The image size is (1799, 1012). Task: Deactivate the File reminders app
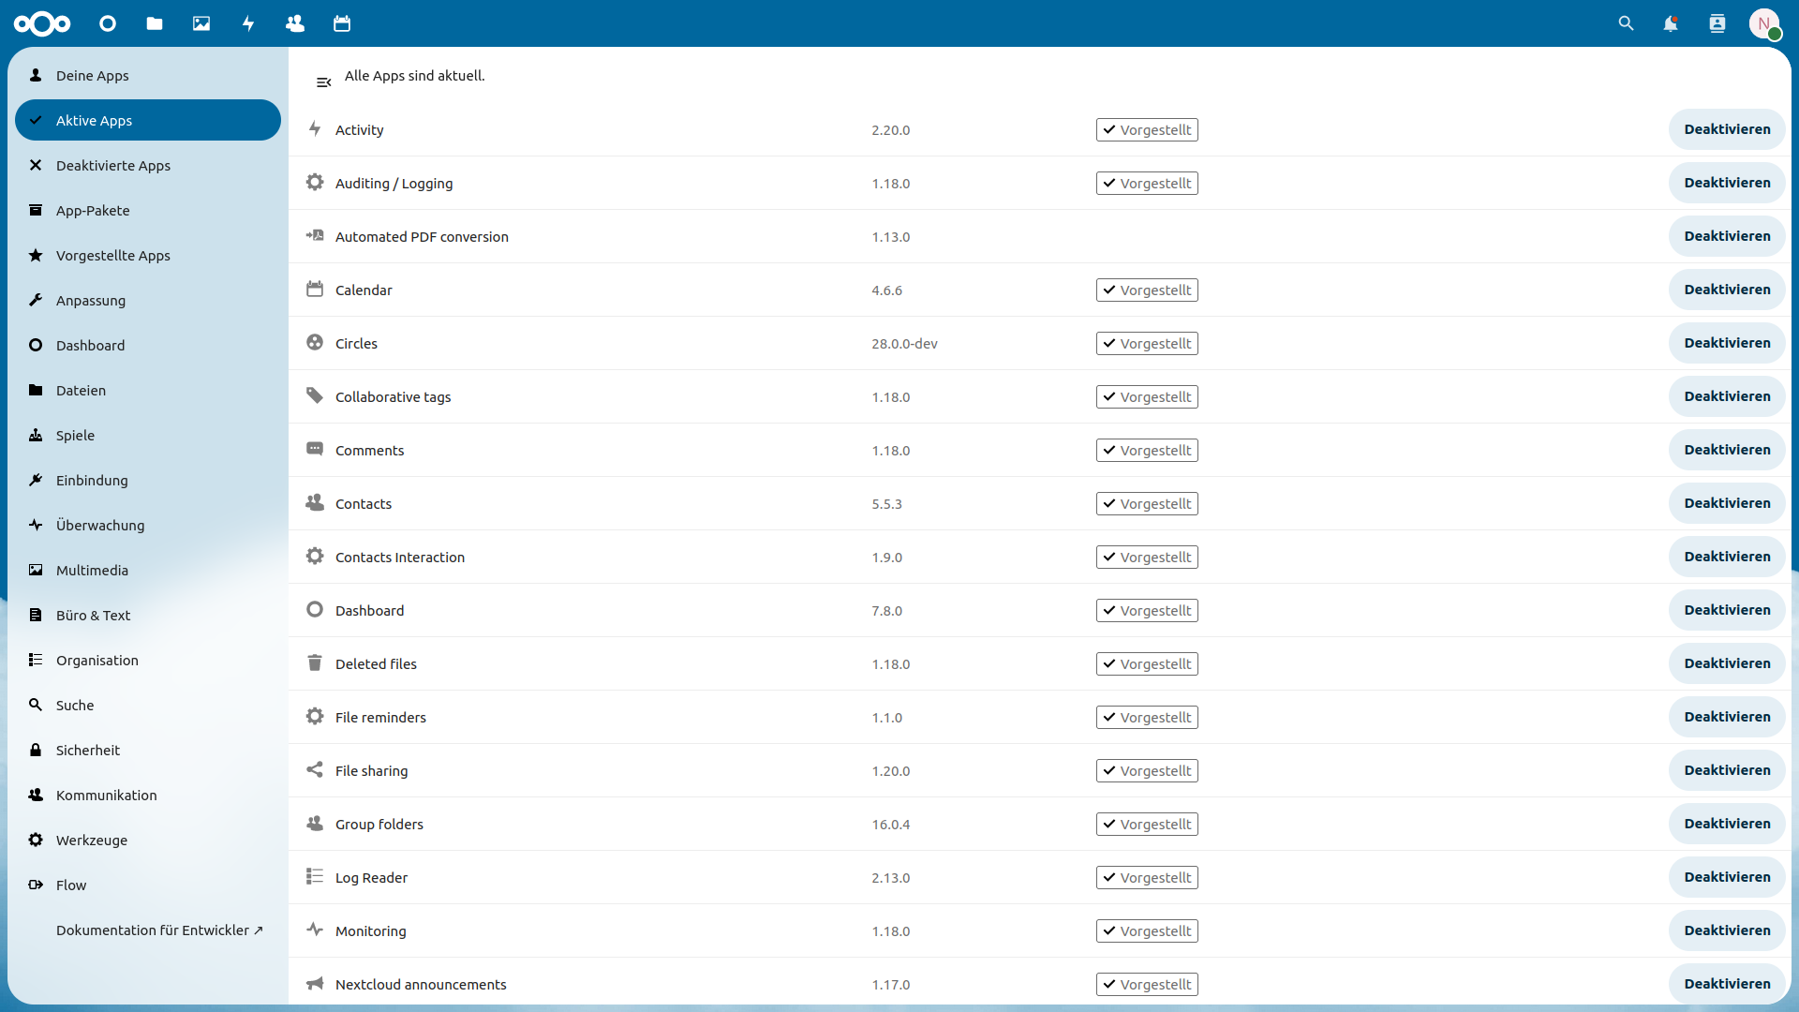[x=1727, y=717]
